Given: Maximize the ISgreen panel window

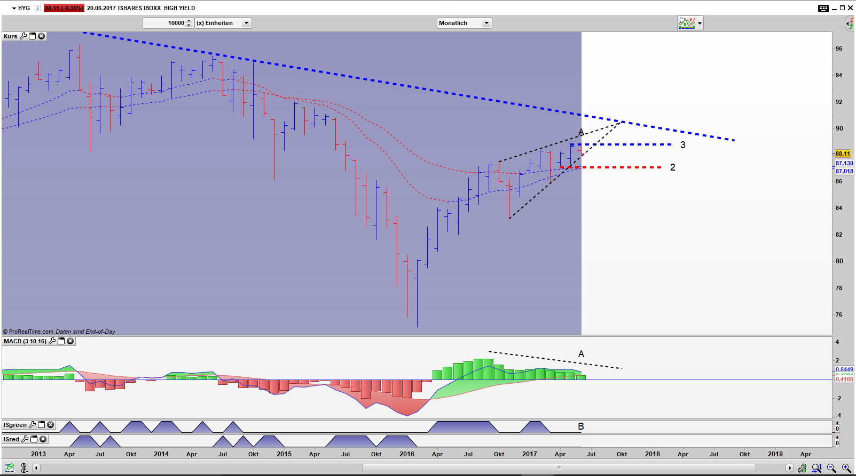Looking at the screenshot, I should click(x=42, y=425).
